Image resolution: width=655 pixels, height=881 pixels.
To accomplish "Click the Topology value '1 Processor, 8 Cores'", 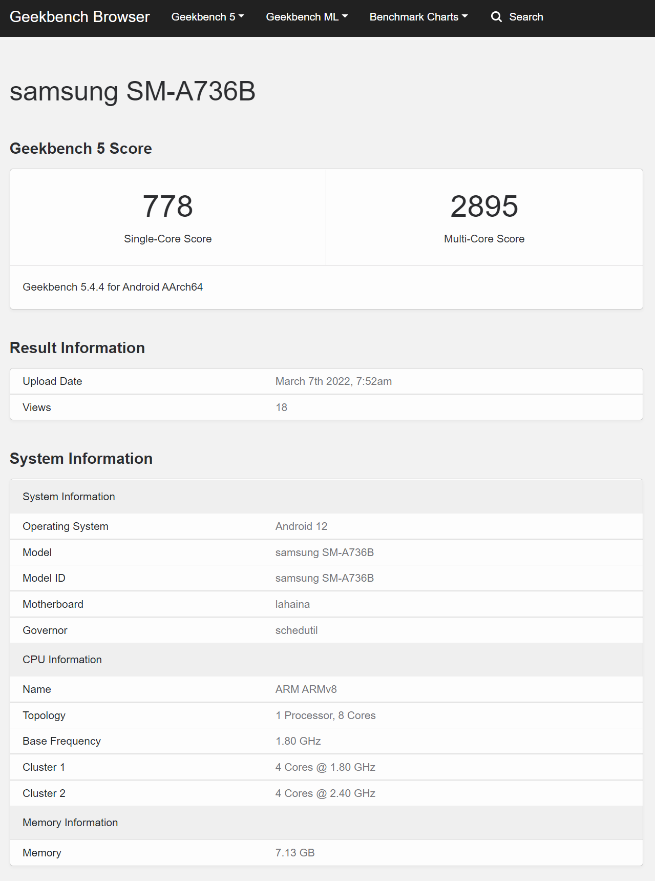I will [x=326, y=715].
